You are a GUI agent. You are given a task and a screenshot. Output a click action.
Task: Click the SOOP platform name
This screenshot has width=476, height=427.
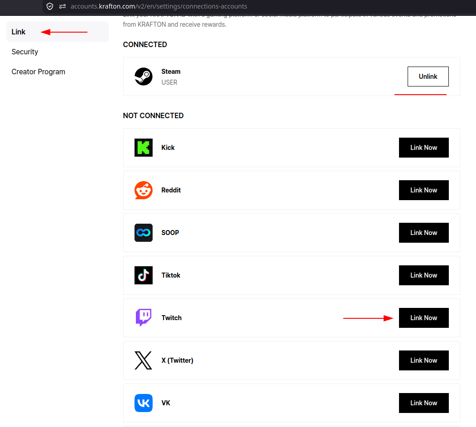coord(170,233)
